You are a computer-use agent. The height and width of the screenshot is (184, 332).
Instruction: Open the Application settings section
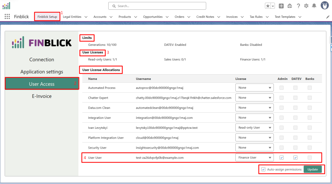click(42, 72)
